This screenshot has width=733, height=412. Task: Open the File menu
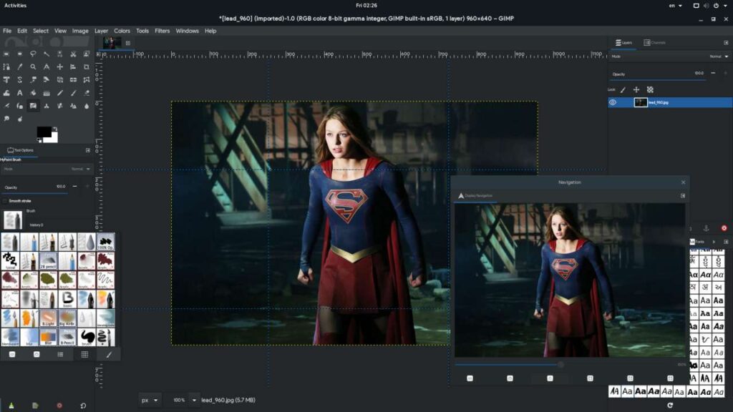pos(7,31)
